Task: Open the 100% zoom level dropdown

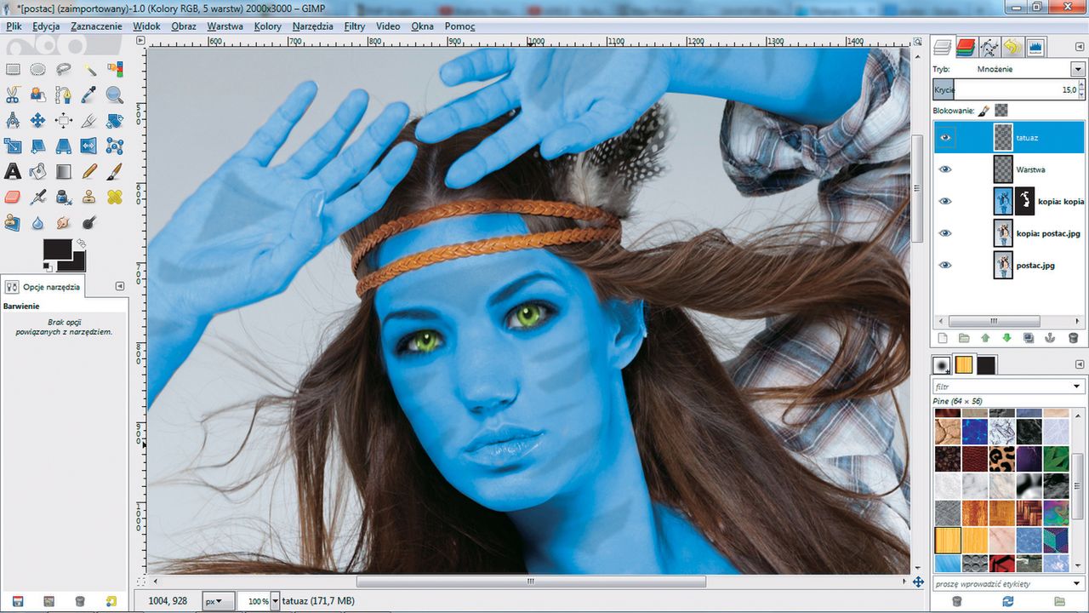Action: (x=275, y=601)
